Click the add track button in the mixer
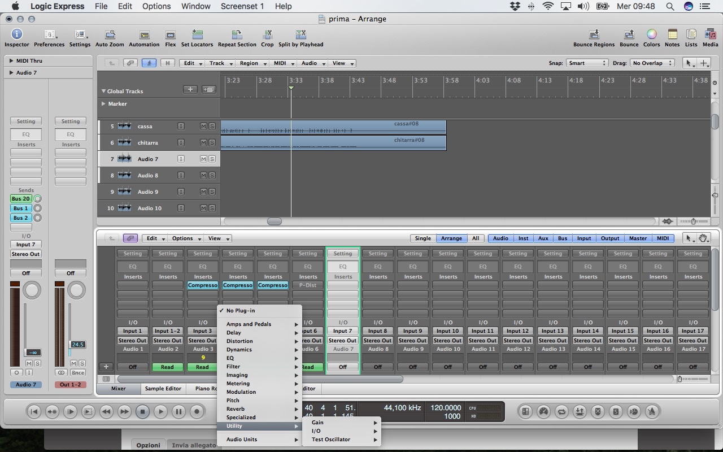723x452 pixels. tap(106, 367)
